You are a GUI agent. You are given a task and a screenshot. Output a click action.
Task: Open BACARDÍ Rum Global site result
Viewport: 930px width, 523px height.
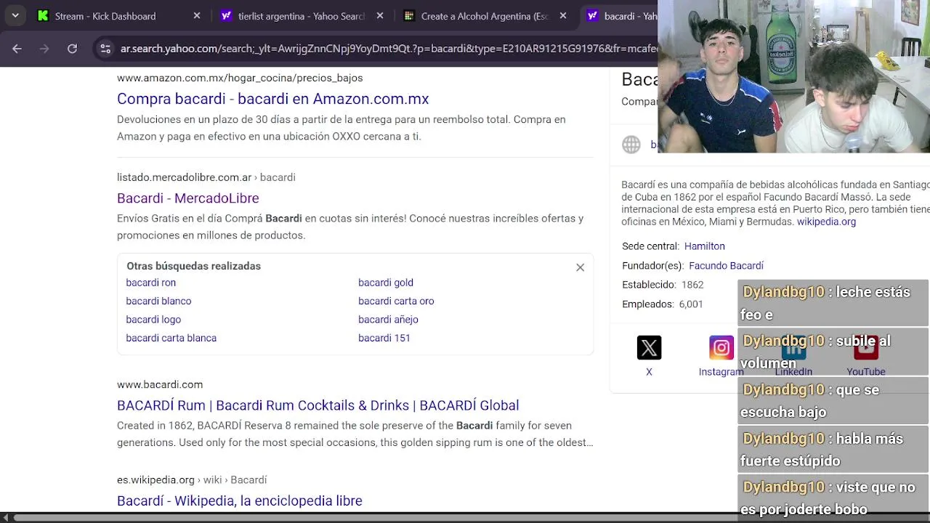[318, 405]
